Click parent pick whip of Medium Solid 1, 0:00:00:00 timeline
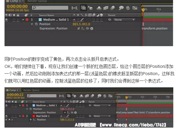This screenshot has height=130, width=176. click(110, 20)
